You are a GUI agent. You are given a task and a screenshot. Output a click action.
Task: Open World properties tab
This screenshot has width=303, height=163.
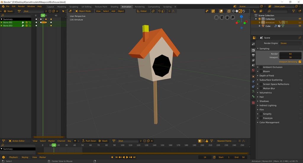click(253, 70)
